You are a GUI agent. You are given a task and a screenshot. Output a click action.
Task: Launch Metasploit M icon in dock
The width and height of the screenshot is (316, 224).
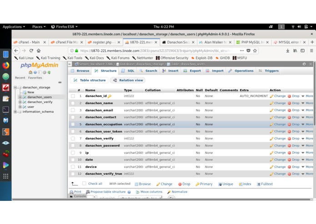[5, 121]
